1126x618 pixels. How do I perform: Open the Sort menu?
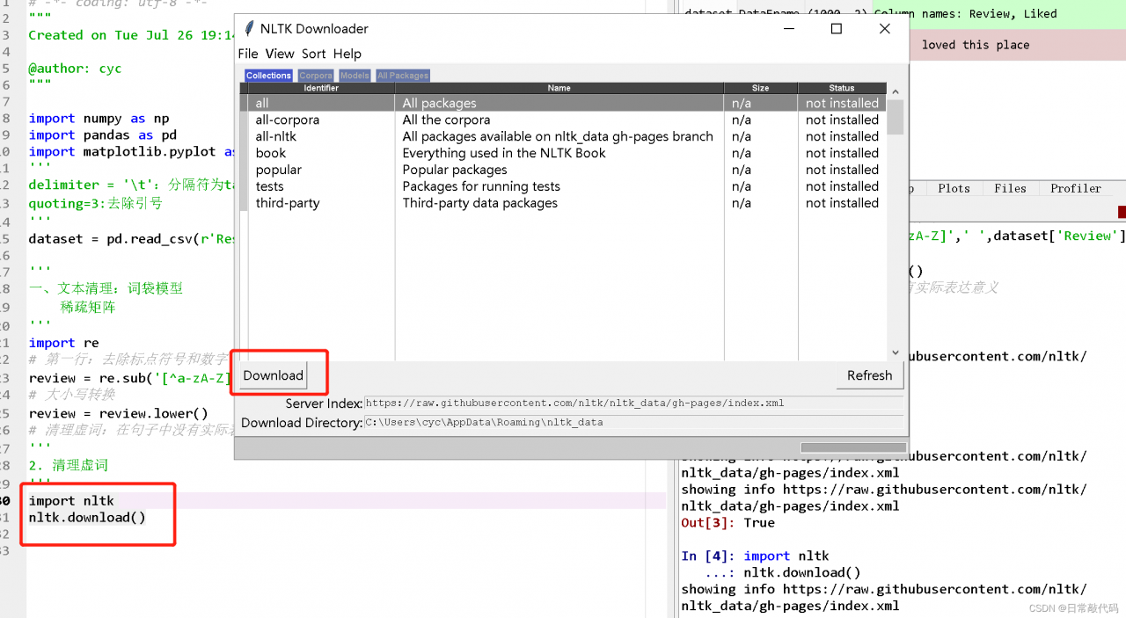click(314, 54)
